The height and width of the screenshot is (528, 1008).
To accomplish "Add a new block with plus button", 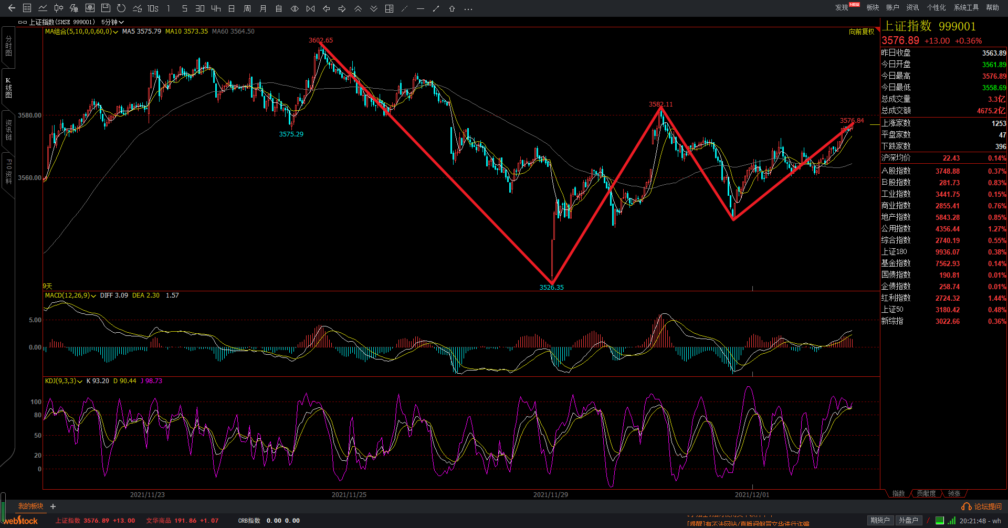I will [x=53, y=506].
